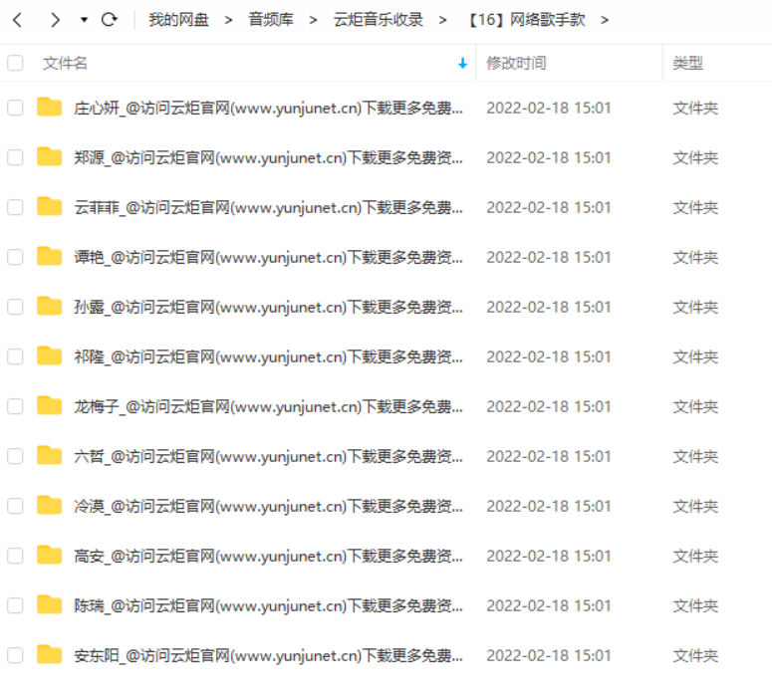
Task: Open navigation history dropdown triangle
Action: (85, 20)
